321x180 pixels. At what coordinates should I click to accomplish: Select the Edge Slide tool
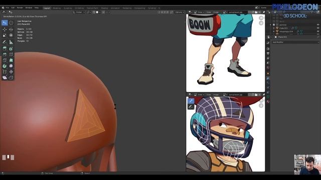click(x=5, y=72)
